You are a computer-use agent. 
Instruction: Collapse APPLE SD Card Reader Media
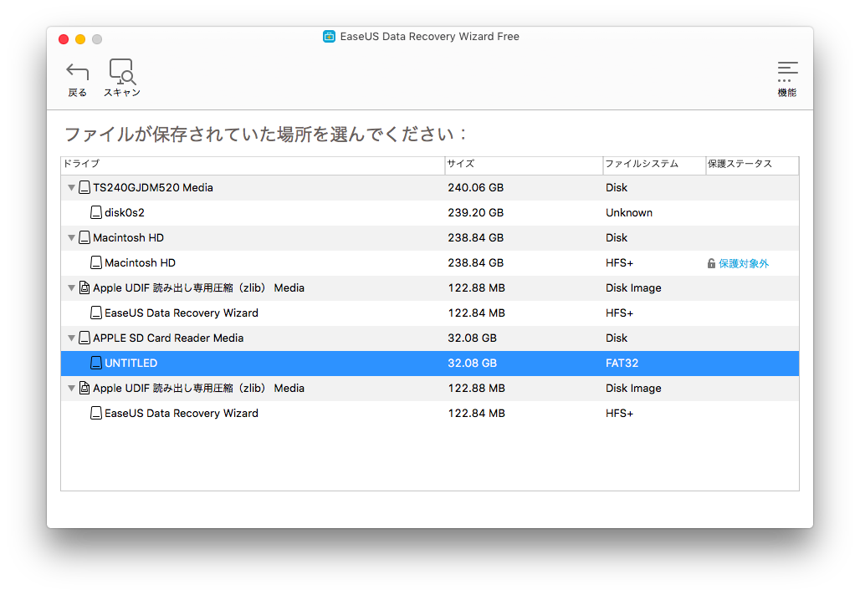coord(71,338)
